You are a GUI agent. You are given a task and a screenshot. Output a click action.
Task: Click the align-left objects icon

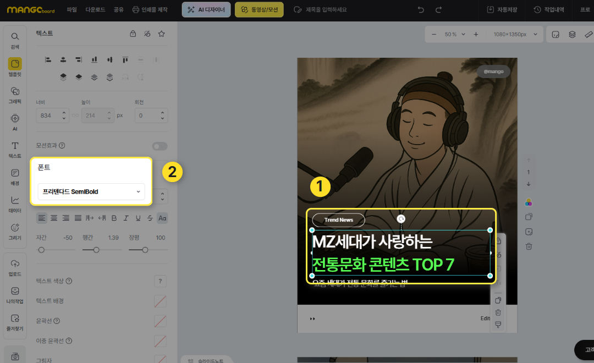click(48, 59)
